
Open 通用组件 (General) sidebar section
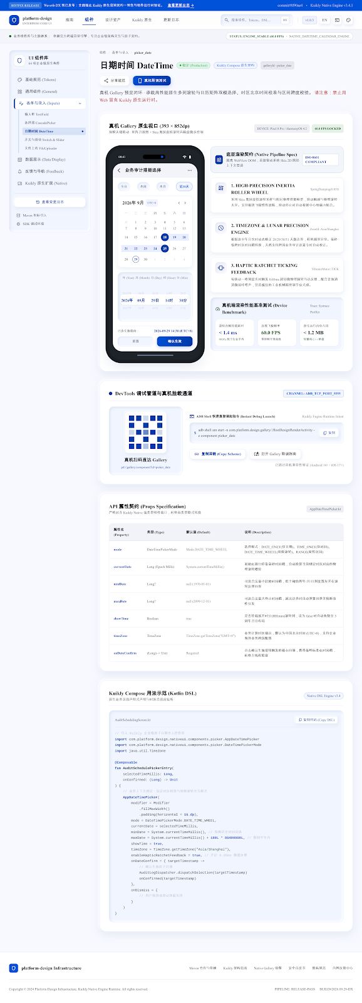(x=50, y=92)
